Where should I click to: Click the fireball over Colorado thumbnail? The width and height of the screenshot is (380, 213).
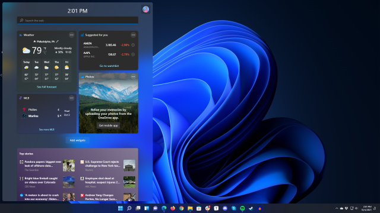(69, 182)
